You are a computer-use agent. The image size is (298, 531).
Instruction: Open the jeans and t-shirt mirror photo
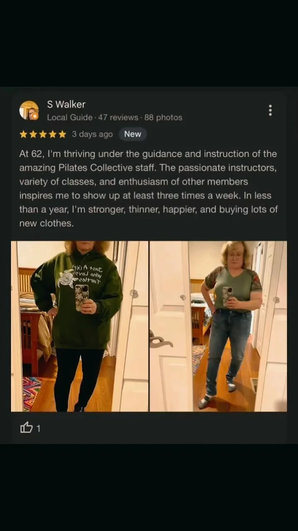[x=218, y=326]
